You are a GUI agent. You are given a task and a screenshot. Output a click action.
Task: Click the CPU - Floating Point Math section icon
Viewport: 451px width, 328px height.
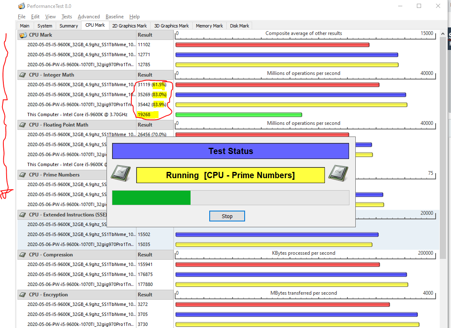tap(22, 125)
